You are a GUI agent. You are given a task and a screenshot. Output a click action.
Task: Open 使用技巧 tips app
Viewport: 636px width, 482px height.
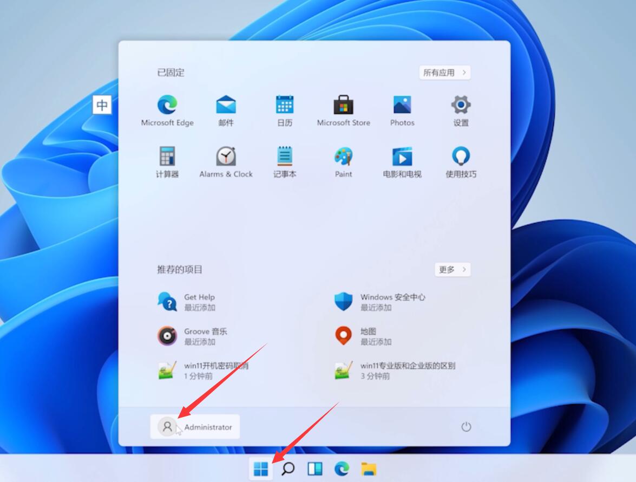coord(461,162)
